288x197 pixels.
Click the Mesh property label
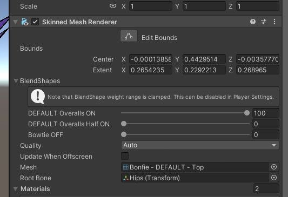pyautogui.click(x=28, y=167)
